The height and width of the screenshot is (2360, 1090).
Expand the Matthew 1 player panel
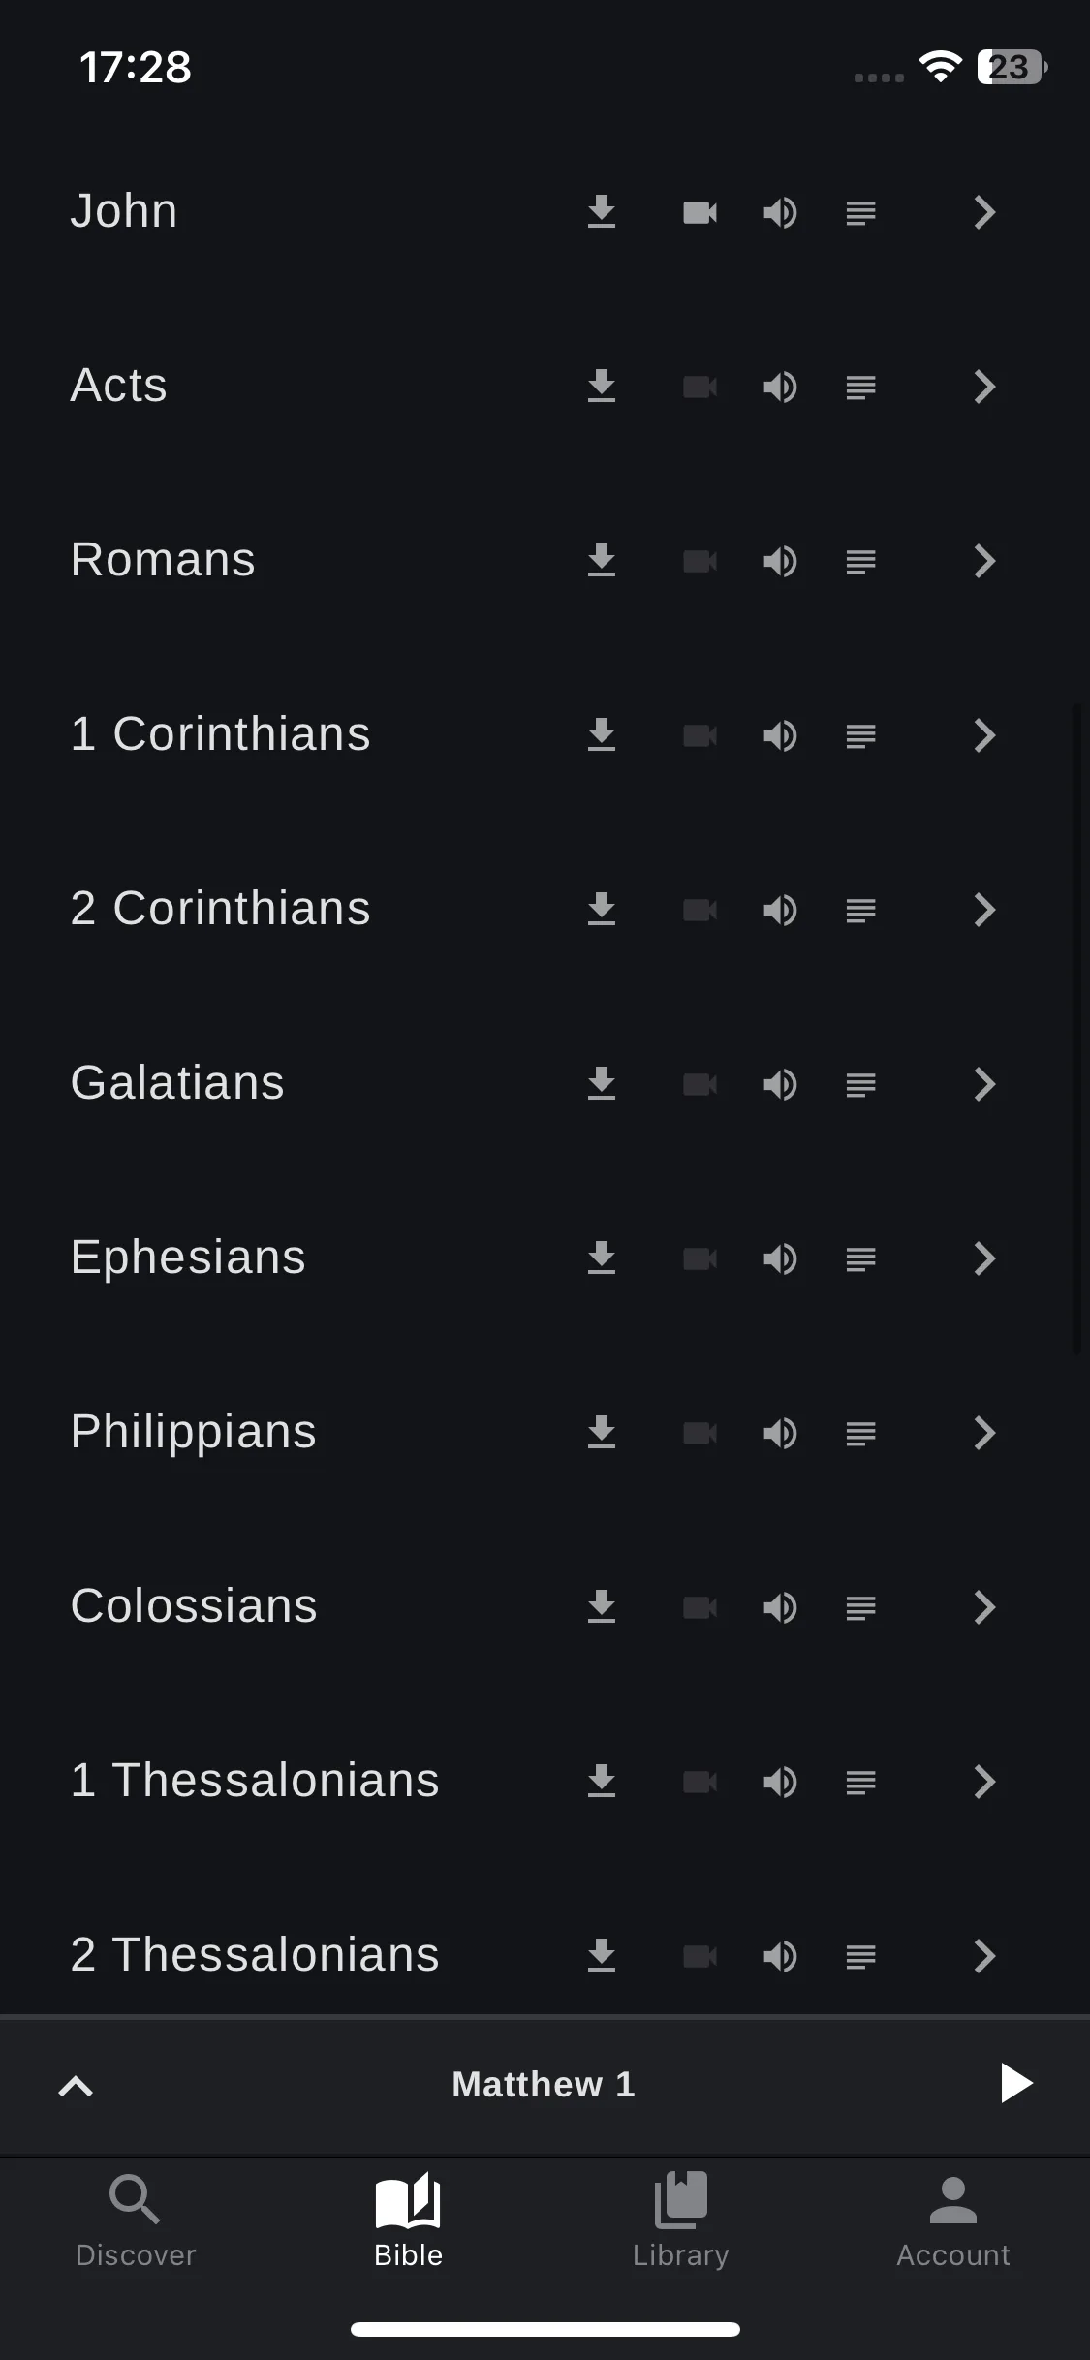[76, 2085]
